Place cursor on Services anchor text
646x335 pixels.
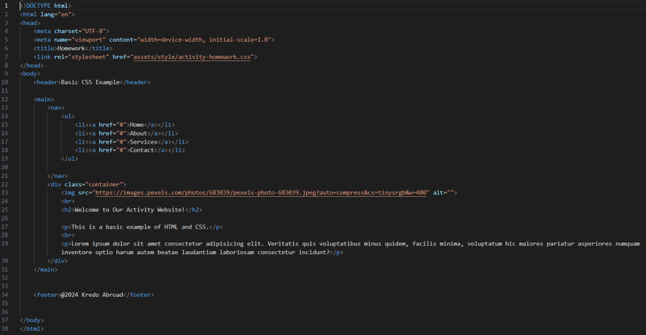[x=144, y=142]
